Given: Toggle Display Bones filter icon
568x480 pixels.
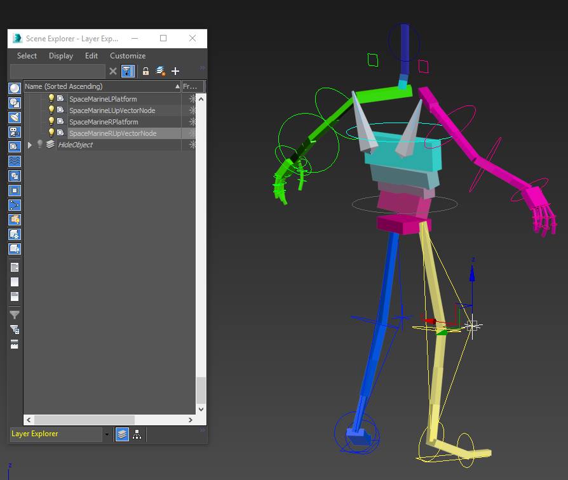Looking at the screenshot, I should (15, 205).
